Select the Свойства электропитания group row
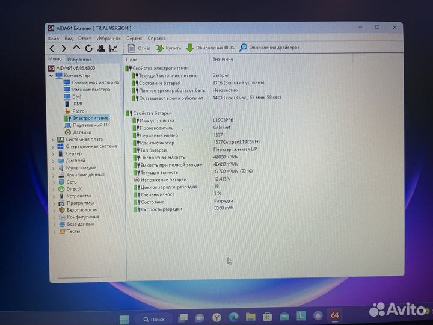 (157, 68)
